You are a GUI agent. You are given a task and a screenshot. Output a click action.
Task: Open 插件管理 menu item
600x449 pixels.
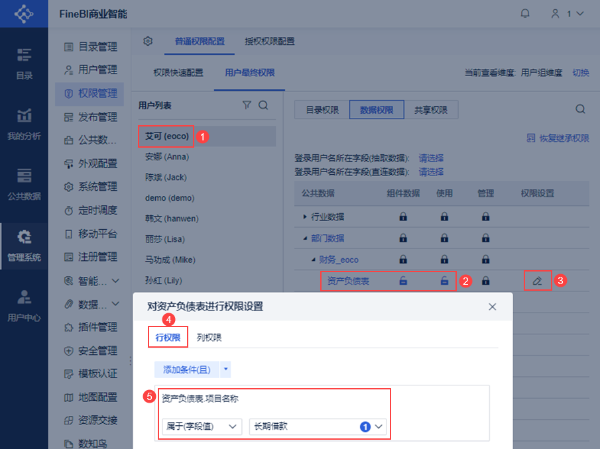[90, 327]
